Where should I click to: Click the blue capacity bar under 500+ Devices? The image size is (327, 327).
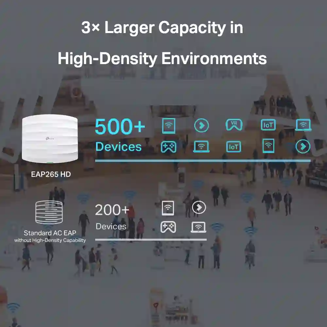[203, 161]
